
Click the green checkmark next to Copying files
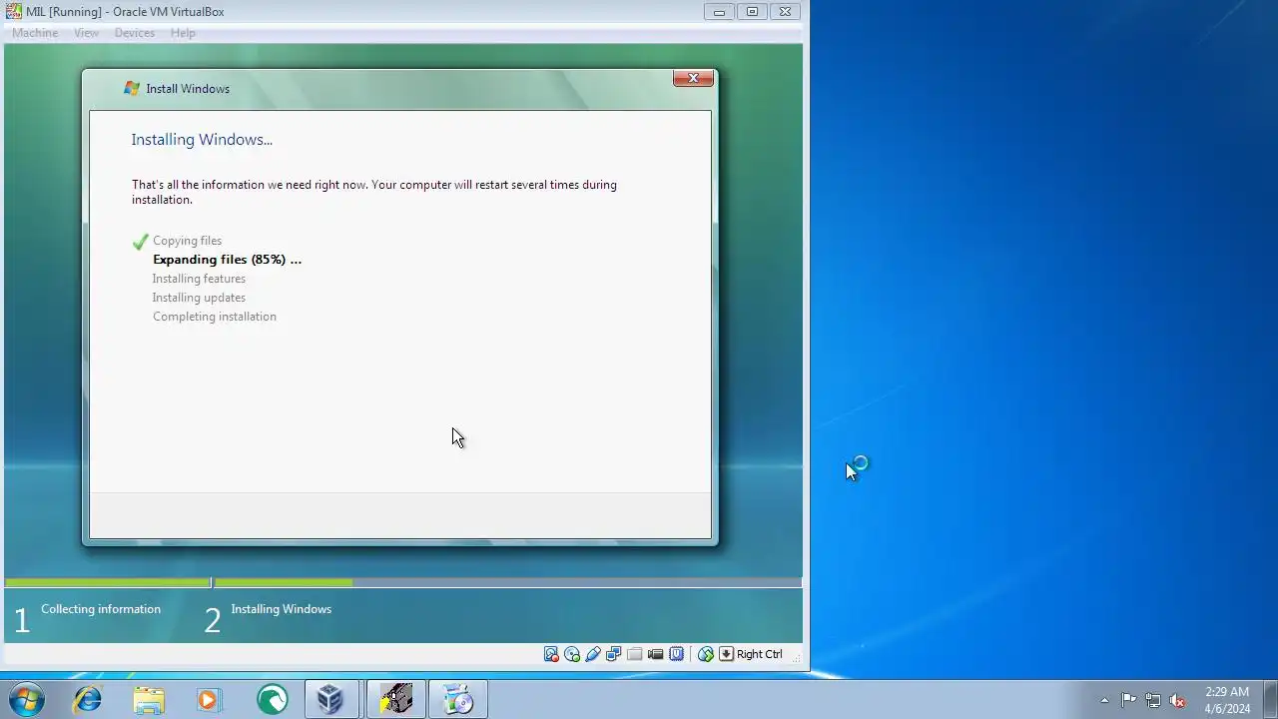(140, 241)
